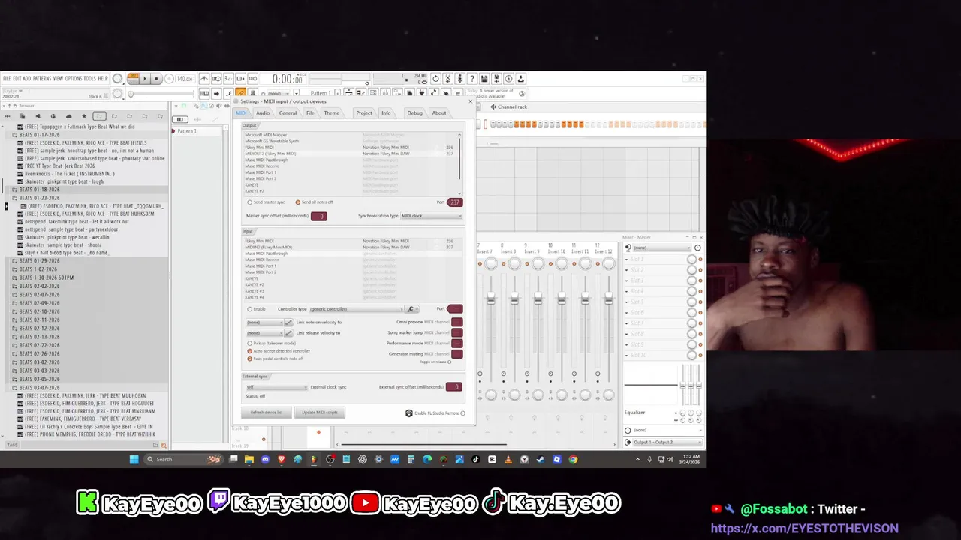Open Google Chrome from the taskbar
The image size is (961, 540).
point(573,459)
